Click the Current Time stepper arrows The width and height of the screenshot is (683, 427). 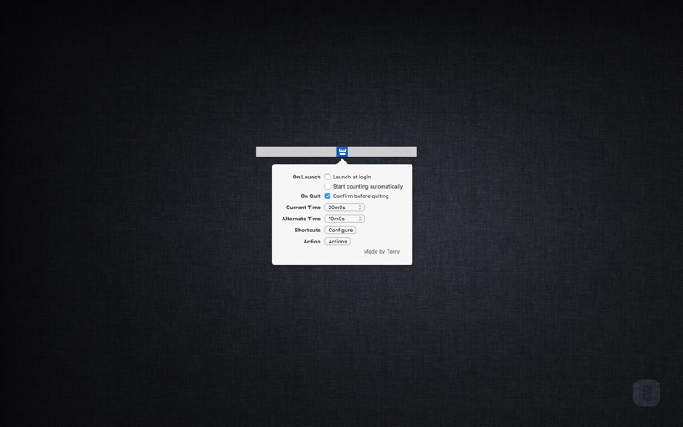coord(360,208)
